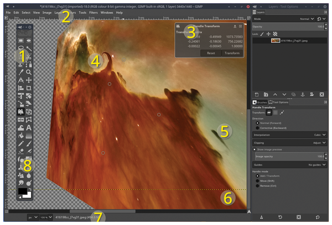The width and height of the screenshot is (332, 225).
Task: Open the layer Mode dropdown
Action: tap(283, 19)
